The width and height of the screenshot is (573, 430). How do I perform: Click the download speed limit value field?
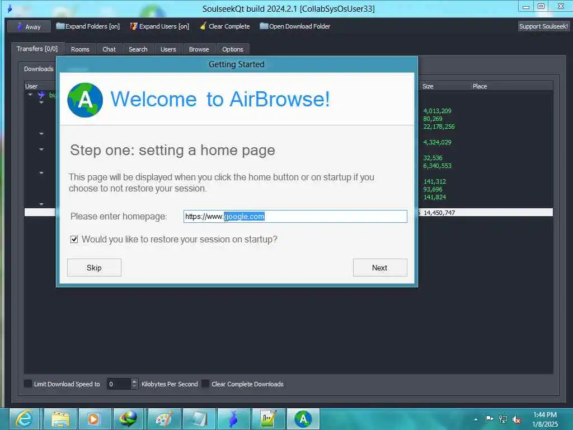coord(119,384)
